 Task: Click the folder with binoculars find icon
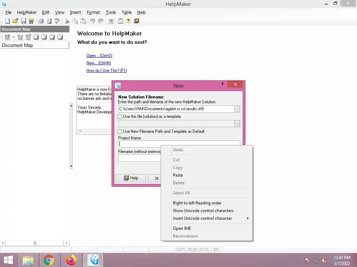pos(31,21)
